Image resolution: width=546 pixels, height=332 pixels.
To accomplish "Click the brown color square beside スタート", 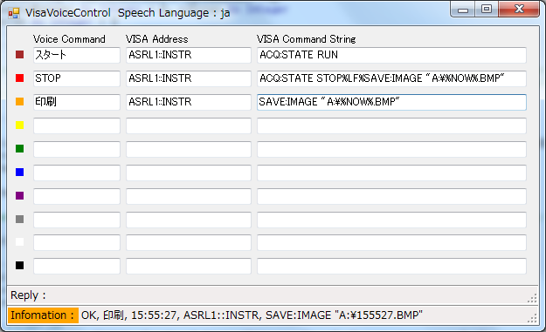I will point(20,55).
